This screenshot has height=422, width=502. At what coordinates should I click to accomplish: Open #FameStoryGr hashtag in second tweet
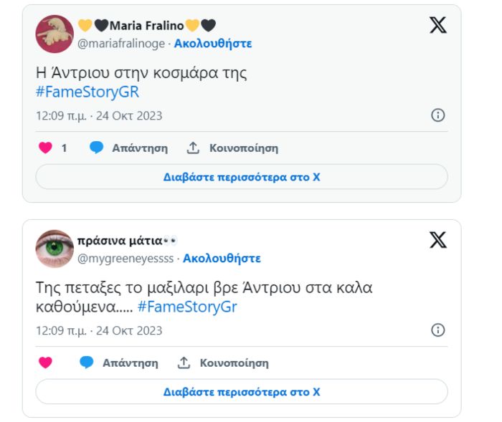tap(187, 307)
